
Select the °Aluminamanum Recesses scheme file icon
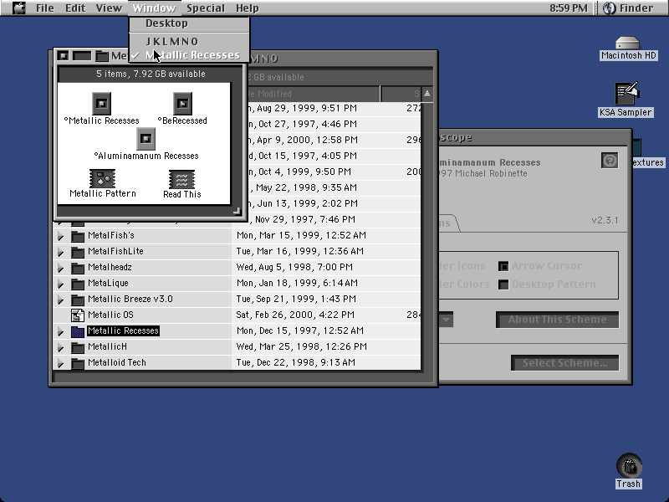coord(146,139)
